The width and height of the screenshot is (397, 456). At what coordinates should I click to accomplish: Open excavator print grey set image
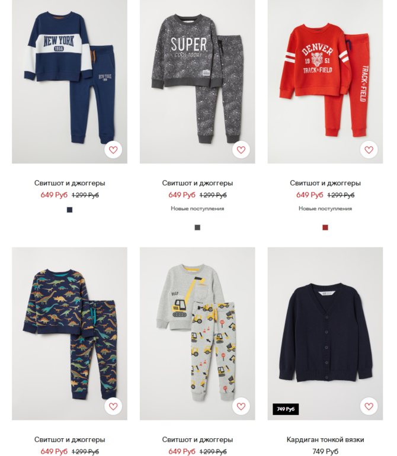[197, 333]
